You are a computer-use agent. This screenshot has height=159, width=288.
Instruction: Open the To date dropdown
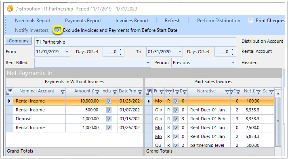pyautogui.click(x=180, y=52)
